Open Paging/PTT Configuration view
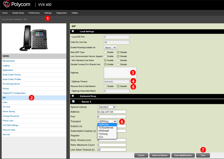This screenshot has height=159, width=224. point(14,93)
